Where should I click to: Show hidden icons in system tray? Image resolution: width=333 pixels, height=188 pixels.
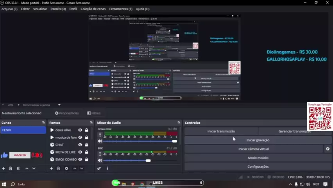pos(290,184)
